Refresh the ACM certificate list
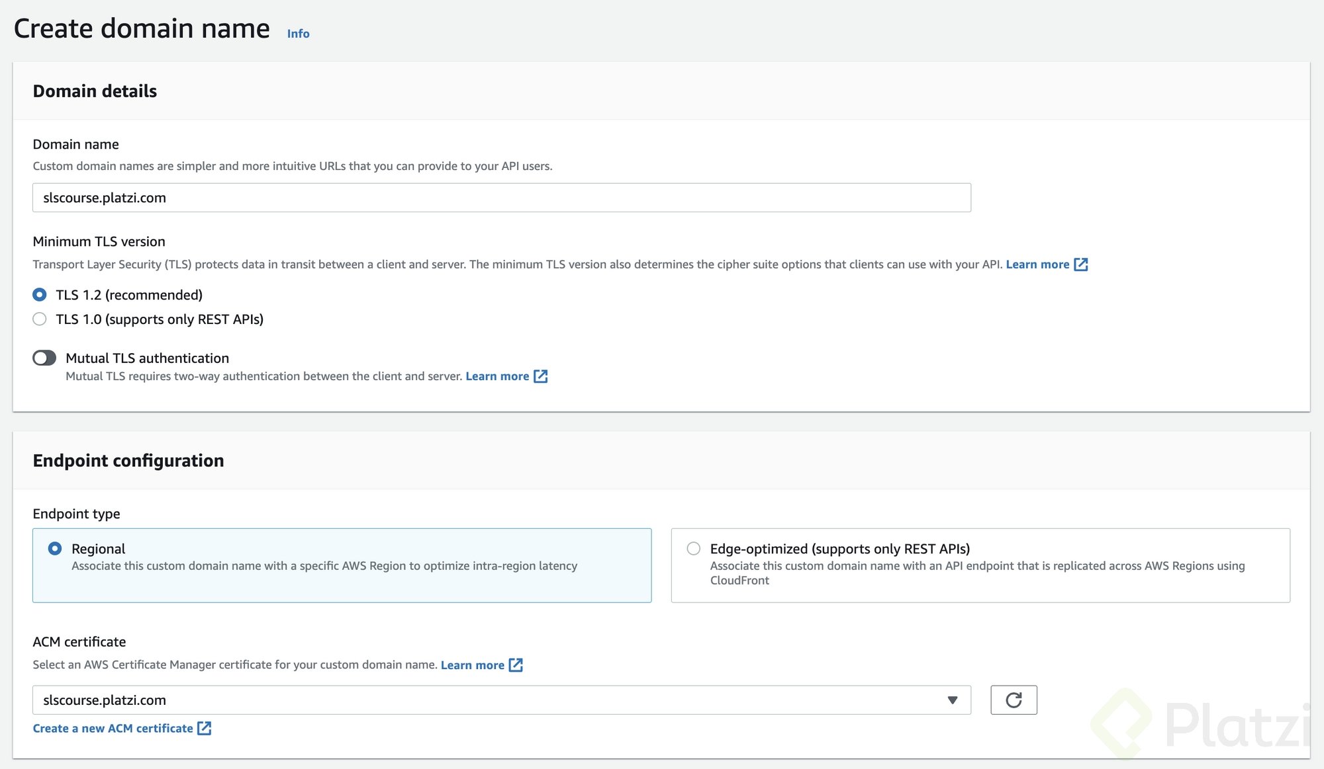1324x769 pixels. click(x=1014, y=700)
